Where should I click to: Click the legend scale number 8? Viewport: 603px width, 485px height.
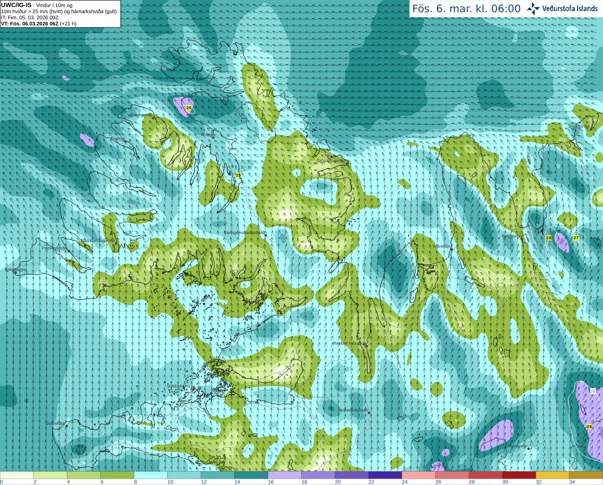pyautogui.click(x=136, y=482)
